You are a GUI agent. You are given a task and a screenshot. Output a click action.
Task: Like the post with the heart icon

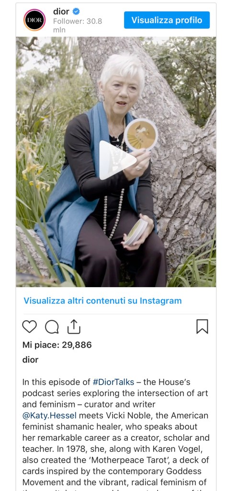click(x=29, y=327)
